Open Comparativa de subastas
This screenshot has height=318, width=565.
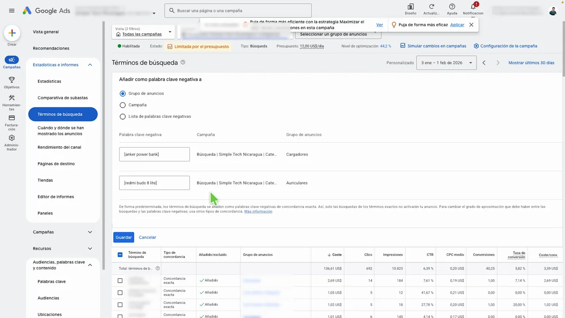(63, 98)
